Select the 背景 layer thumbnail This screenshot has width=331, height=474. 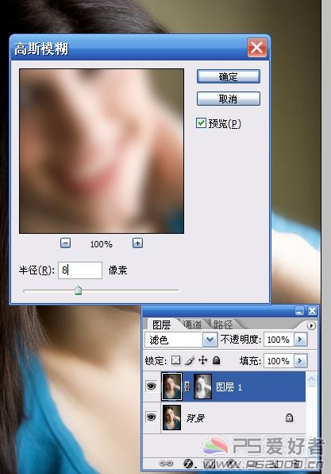pyautogui.click(x=171, y=418)
